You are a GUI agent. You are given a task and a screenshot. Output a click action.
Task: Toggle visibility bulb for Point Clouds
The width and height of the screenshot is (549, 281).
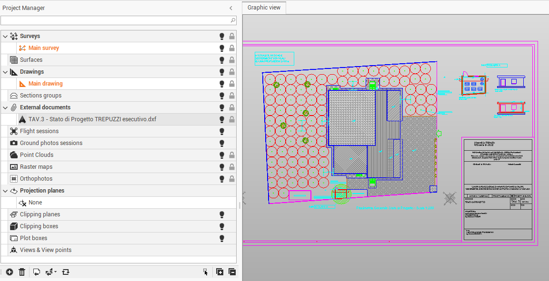[221, 155]
